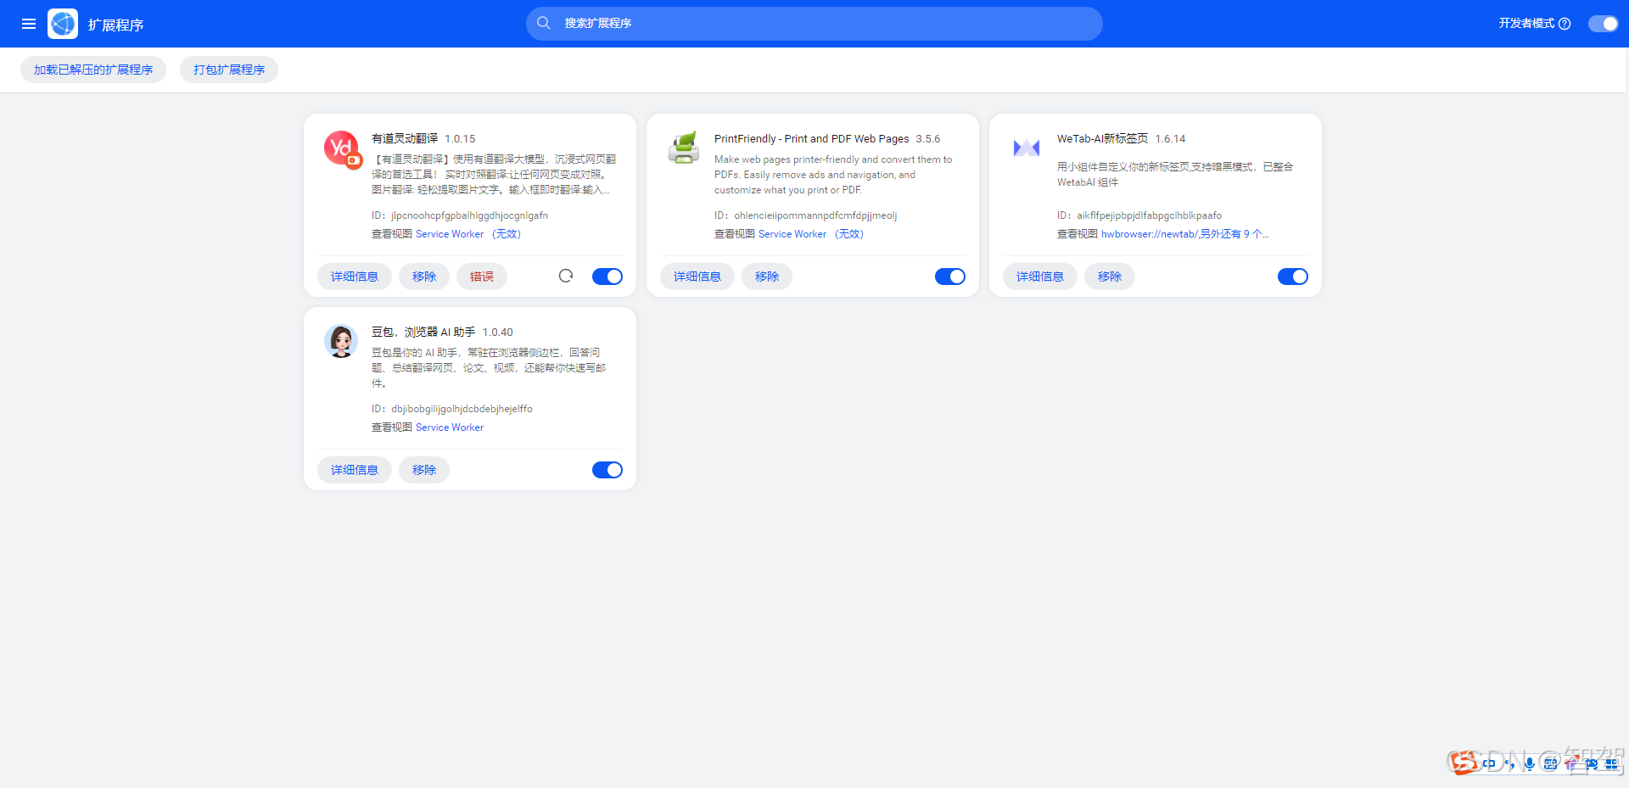Click the developer mode help question icon
This screenshot has height=788, width=1629.
(x=1565, y=24)
